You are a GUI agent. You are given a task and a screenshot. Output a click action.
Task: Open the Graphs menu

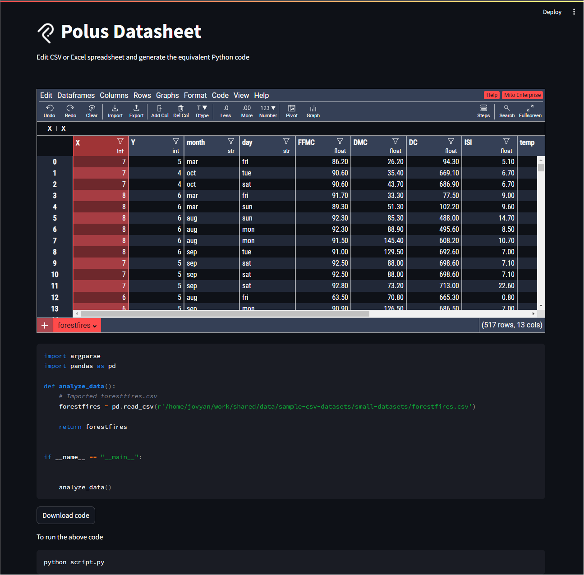pyautogui.click(x=167, y=95)
